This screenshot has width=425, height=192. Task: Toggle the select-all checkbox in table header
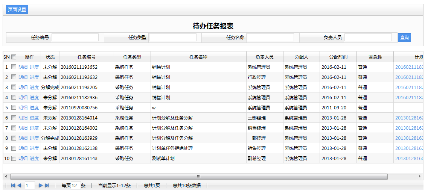point(14,57)
